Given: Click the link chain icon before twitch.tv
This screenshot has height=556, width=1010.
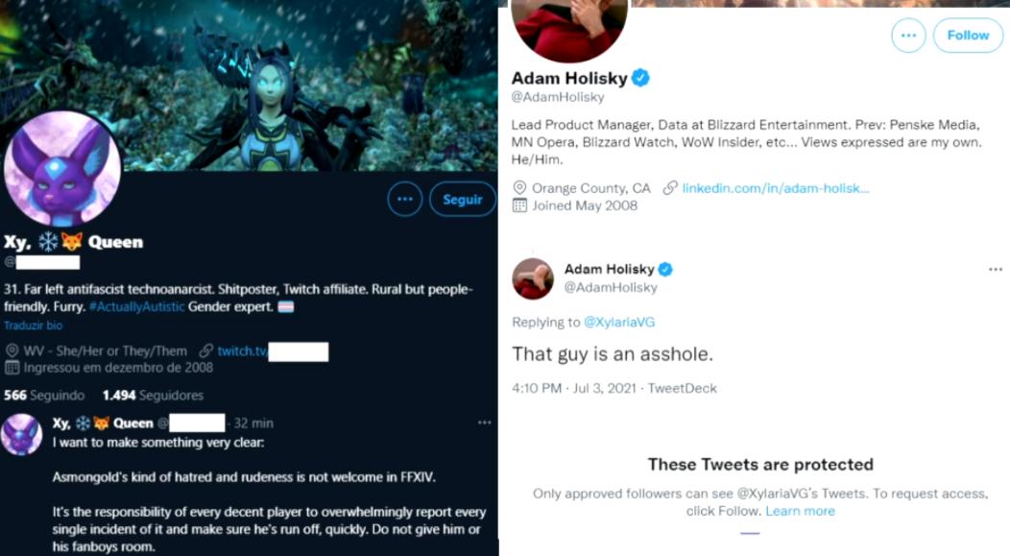Looking at the screenshot, I should tap(205, 351).
